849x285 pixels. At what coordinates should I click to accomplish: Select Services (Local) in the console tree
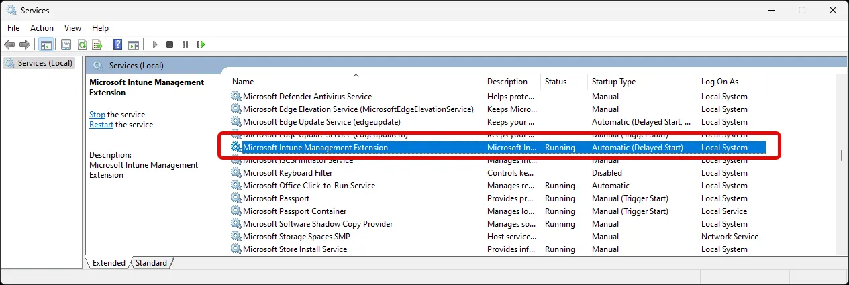(45, 63)
